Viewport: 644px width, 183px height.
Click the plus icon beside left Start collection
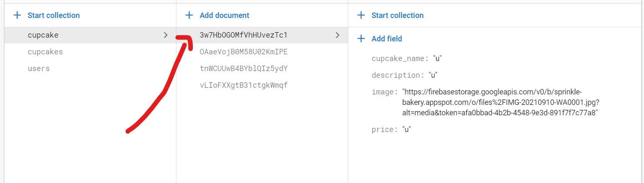[x=17, y=15]
